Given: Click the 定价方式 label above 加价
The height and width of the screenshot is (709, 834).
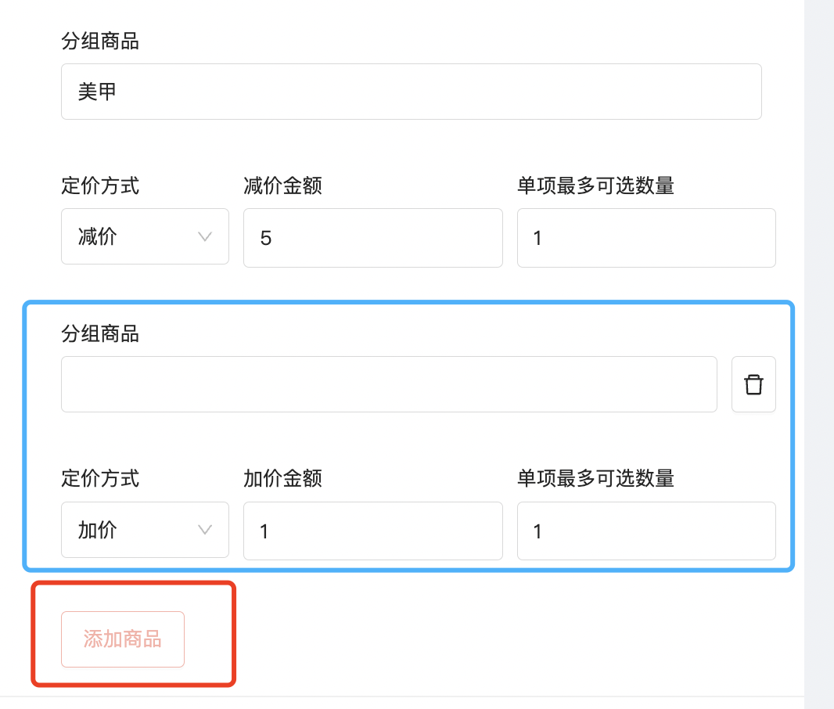Looking at the screenshot, I should point(100,478).
